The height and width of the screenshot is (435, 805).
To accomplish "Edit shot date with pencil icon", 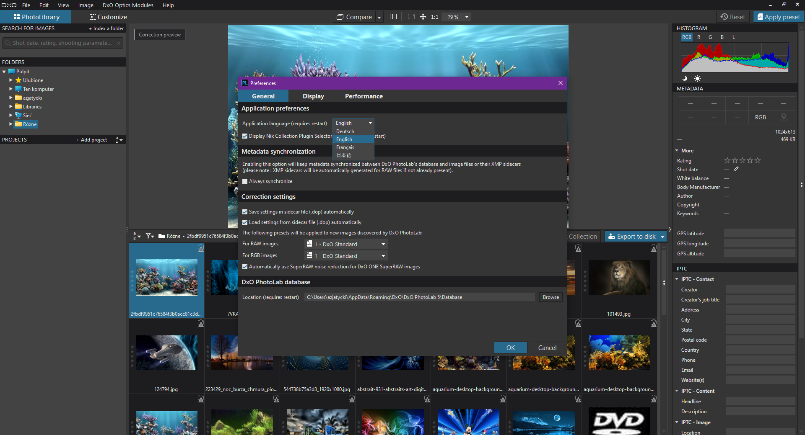I will coord(736,169).
